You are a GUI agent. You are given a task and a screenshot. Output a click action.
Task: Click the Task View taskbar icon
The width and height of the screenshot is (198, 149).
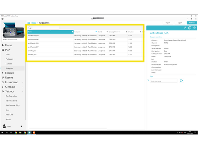tap(11, 133)
